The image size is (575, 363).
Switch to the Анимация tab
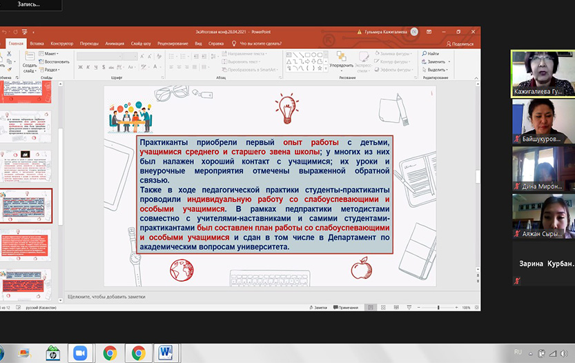(115, 43)
